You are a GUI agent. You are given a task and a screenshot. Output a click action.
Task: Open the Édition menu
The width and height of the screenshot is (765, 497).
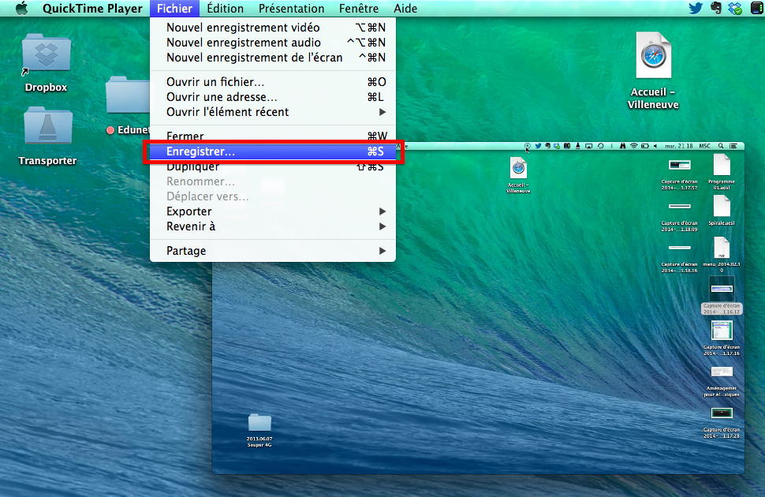click(226, 9)
